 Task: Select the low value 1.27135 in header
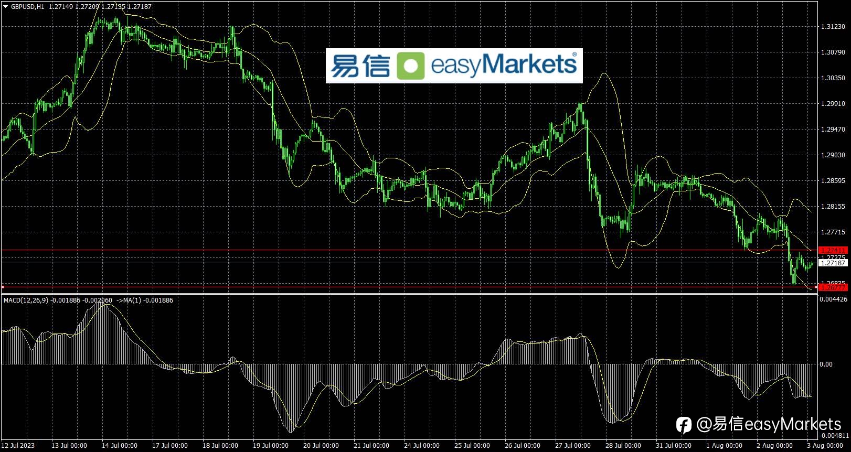click(x=113, y=7)
